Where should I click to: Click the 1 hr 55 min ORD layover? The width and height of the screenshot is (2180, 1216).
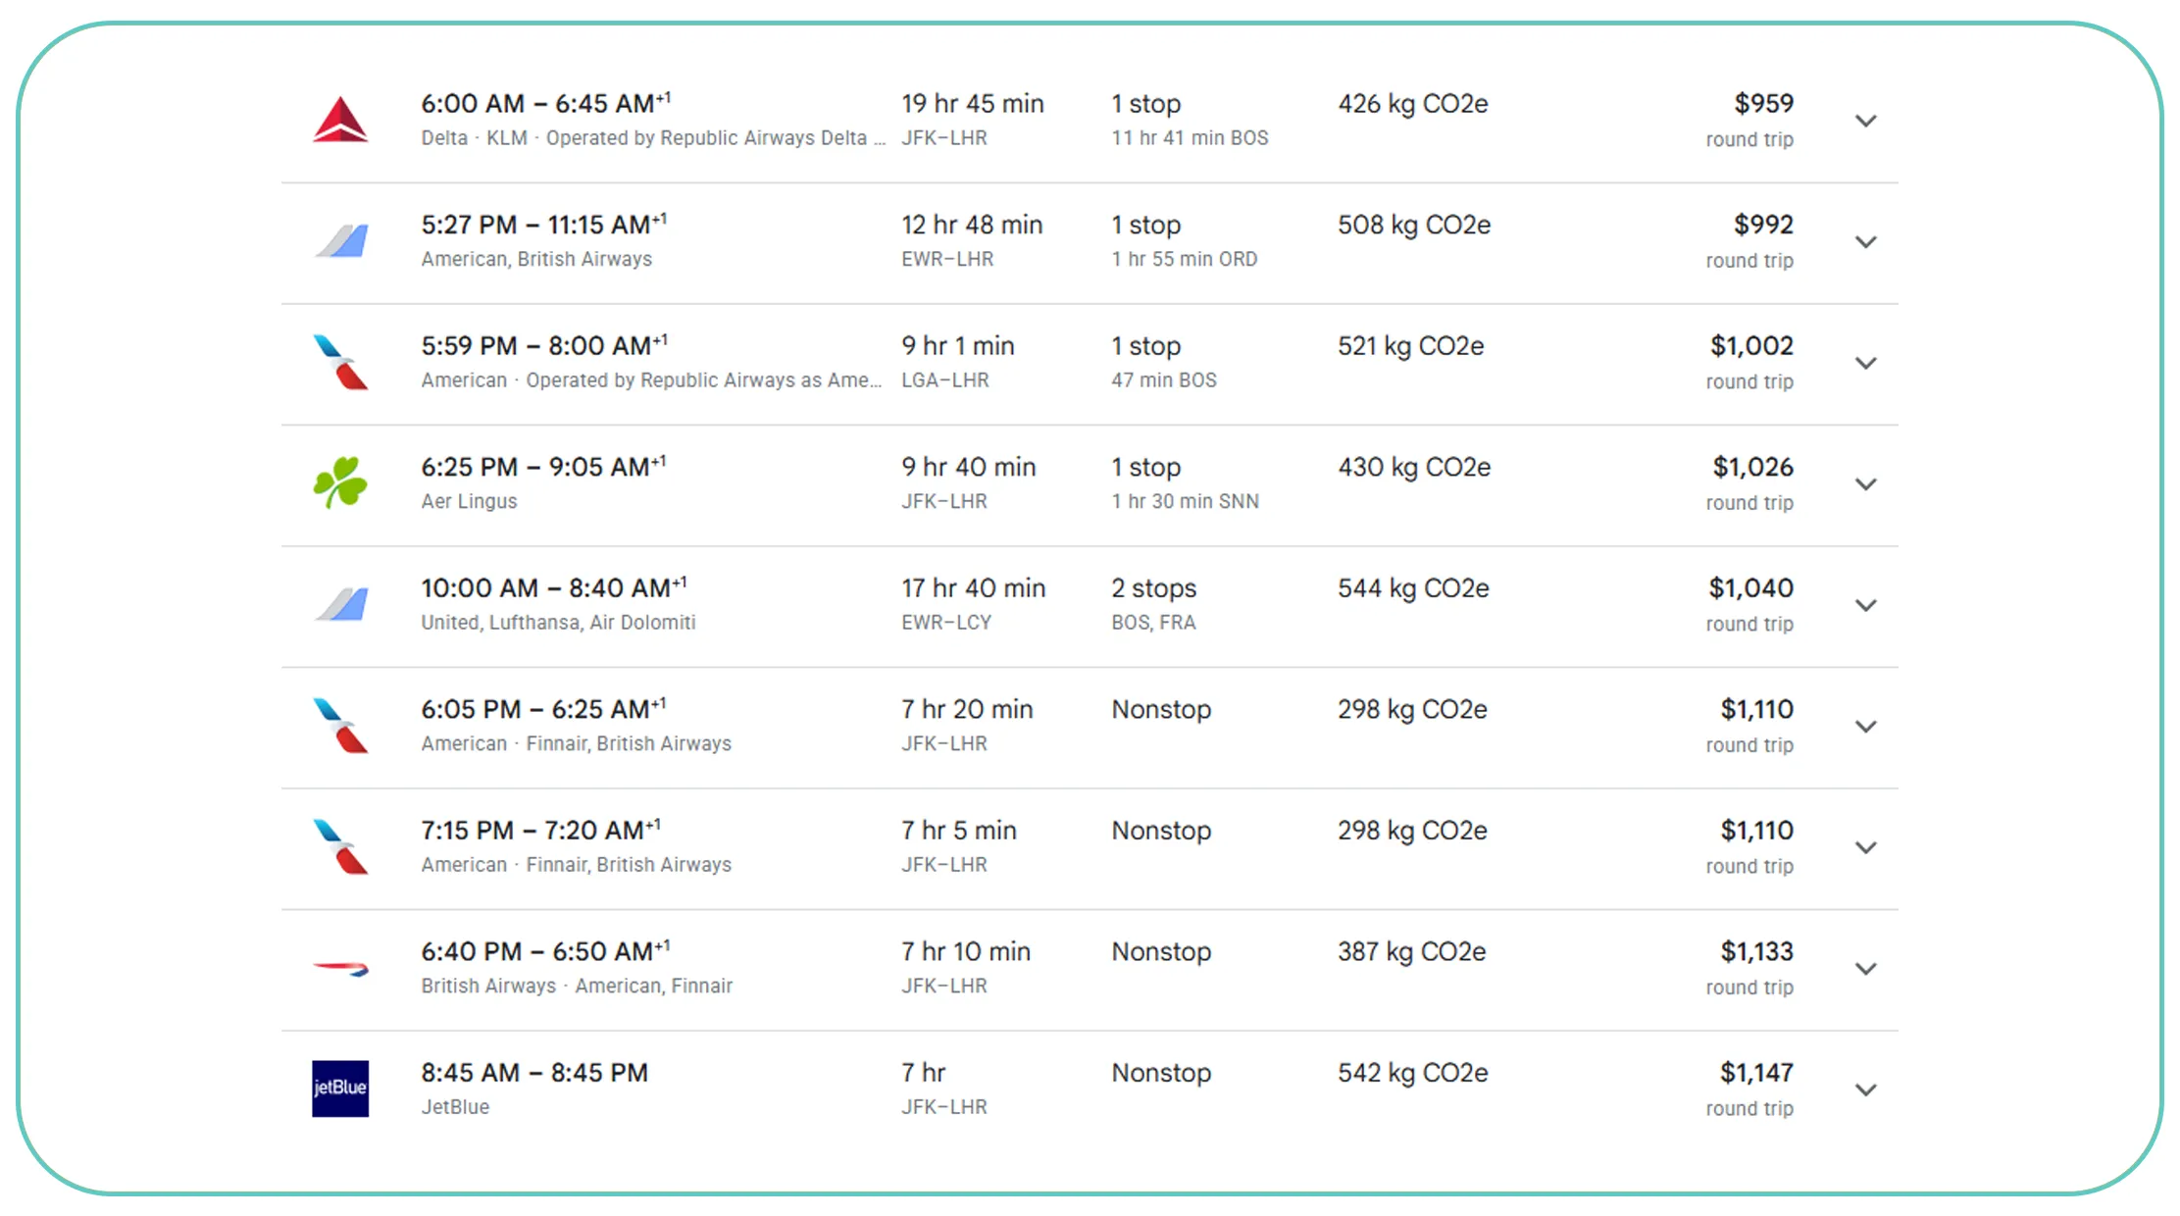click(1185, 259)
